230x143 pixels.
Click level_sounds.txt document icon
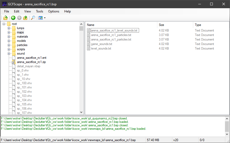[89, 48]
